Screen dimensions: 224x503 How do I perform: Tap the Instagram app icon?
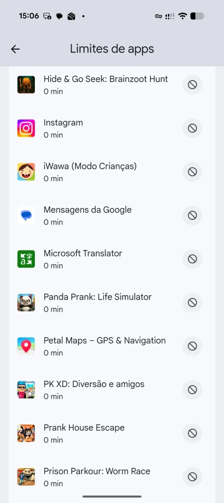tap(26, 128)
